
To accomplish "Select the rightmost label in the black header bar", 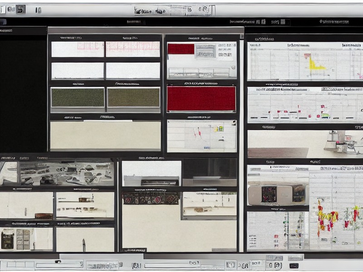I will tap(334, 22).
